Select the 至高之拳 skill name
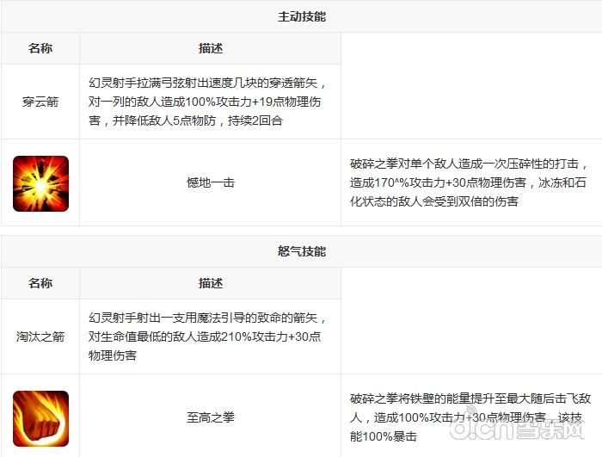 tap(210, 417)
